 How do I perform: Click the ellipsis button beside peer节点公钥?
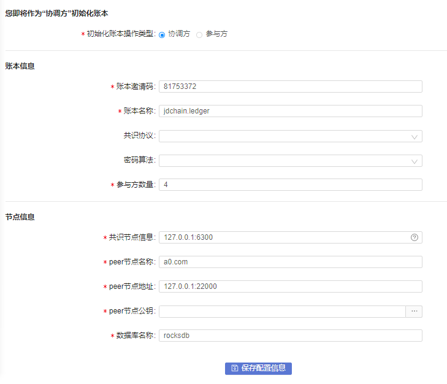tap(415, 312)
